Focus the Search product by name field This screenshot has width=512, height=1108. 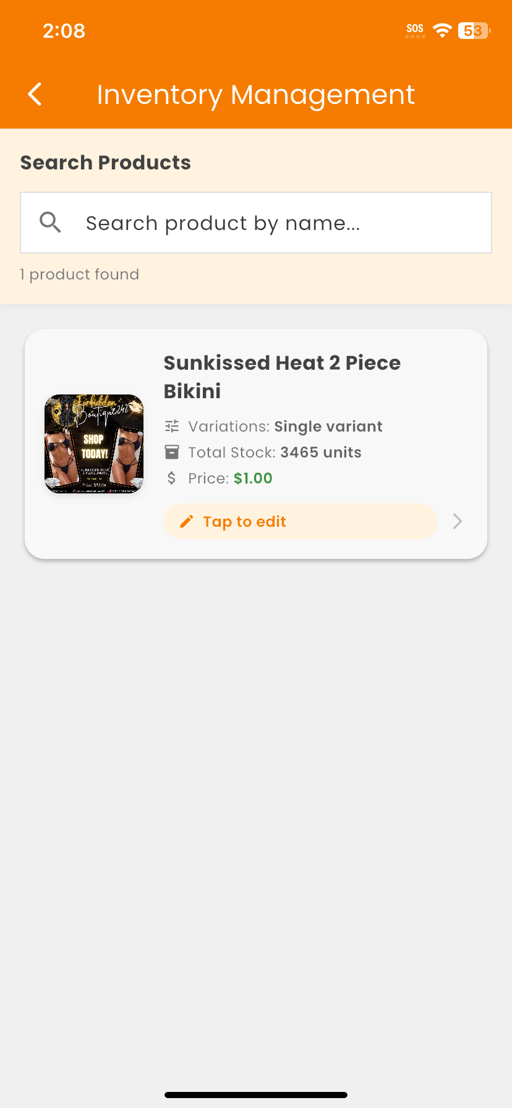pyautogui.click(x=272, y=223)
